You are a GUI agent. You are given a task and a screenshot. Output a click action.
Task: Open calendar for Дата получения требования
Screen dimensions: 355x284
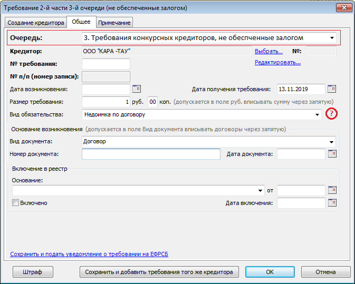point(332,89)
